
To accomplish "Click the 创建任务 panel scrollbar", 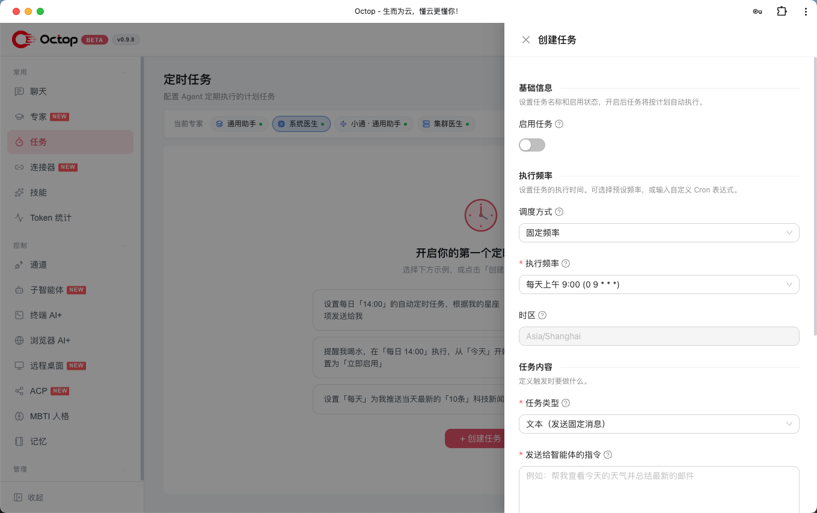I will point(815,196).
